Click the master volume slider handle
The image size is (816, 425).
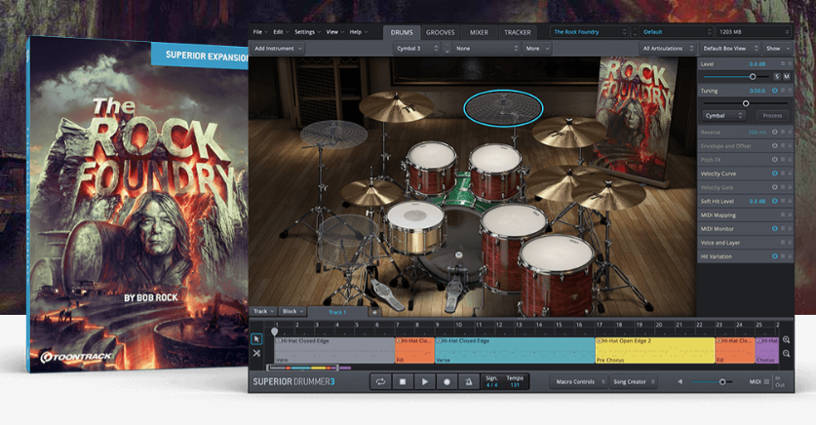[x=722, y=382]
